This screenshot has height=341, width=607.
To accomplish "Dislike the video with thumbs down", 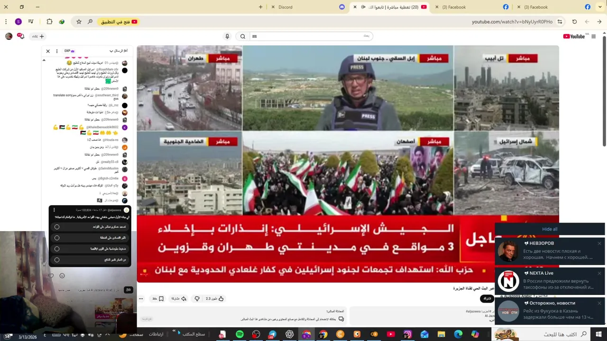I will (197, 299).
